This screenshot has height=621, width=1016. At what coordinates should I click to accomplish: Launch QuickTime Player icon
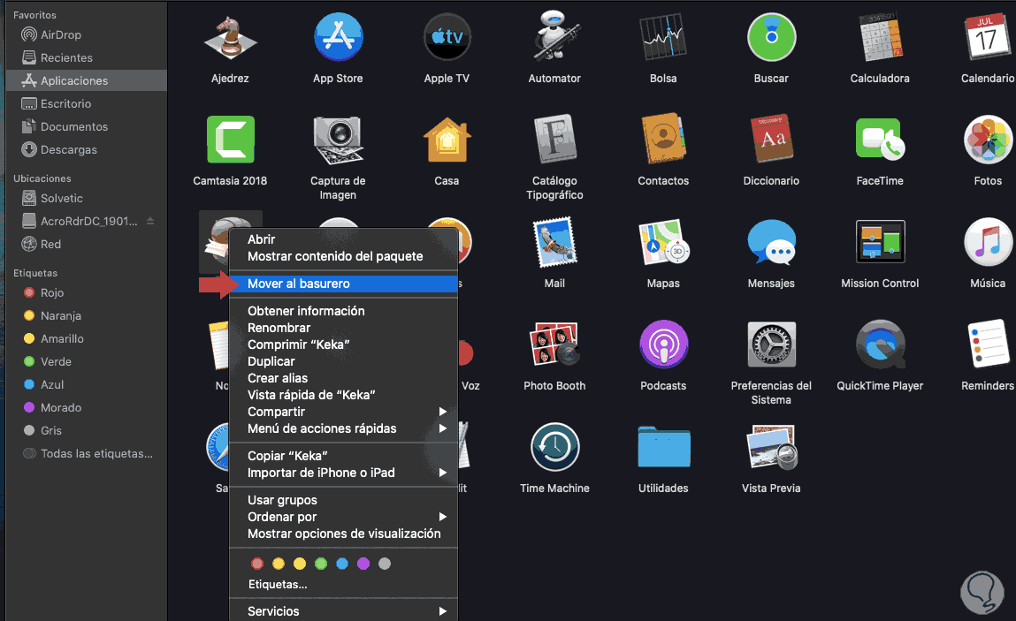click(x=880, y=344)
